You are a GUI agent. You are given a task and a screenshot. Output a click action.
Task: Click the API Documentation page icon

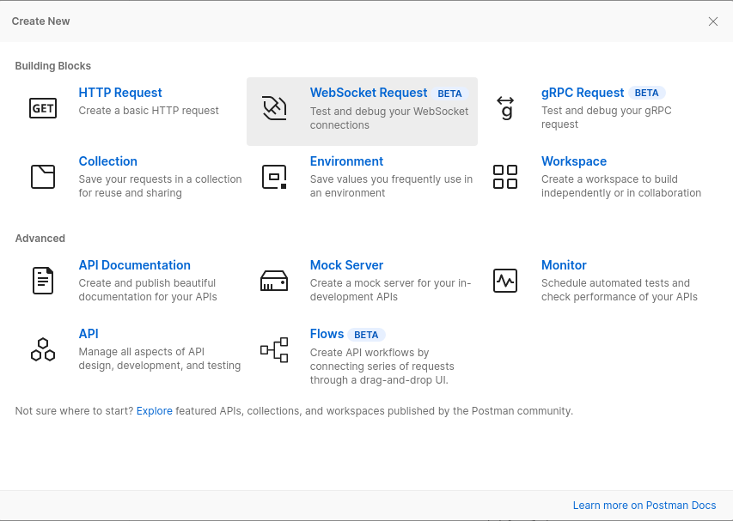click(43, 281)
